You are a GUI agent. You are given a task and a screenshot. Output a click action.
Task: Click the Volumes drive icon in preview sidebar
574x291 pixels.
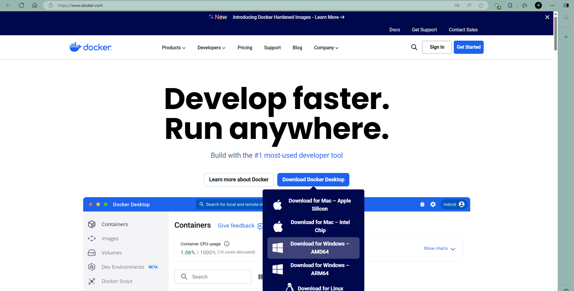tap(92, 253)
